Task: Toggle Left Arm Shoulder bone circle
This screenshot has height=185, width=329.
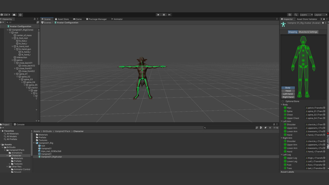Action: [285, 124]
